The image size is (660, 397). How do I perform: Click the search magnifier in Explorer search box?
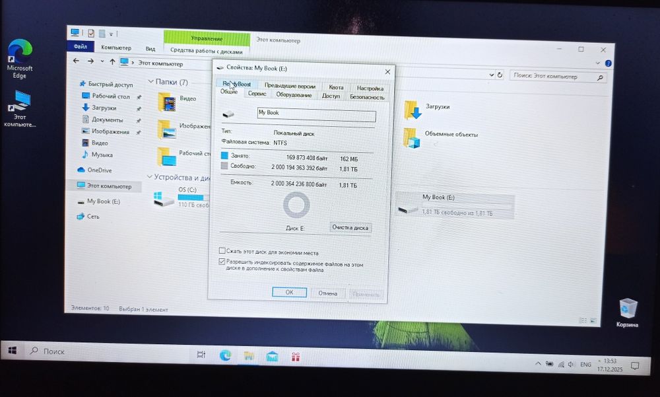tap(600, 77)
